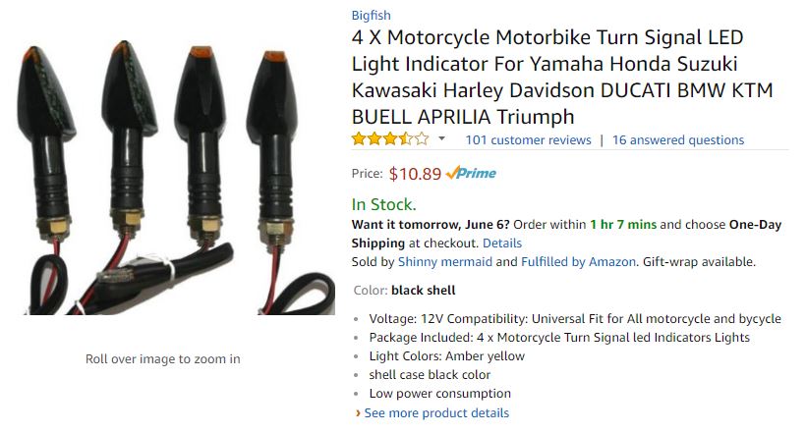Open 101 customer reviews
Screen dimensions: 806x433
click(528, 139)
